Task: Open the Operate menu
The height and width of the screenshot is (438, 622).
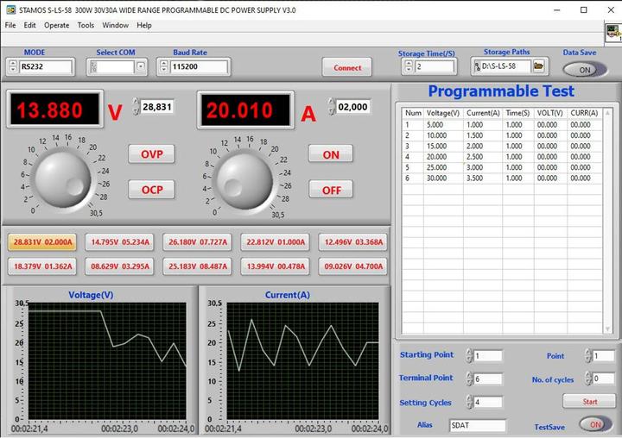Action: click(x=57, y=25)
